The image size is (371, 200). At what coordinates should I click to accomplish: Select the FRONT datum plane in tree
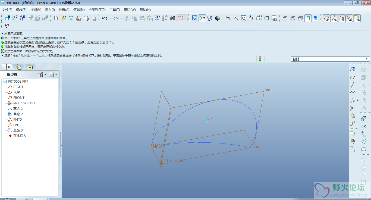[x=19, y=98]
